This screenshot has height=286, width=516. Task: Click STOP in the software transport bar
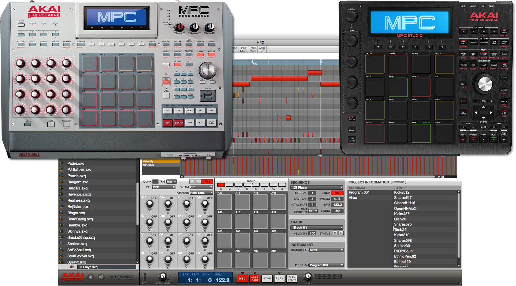267,278
